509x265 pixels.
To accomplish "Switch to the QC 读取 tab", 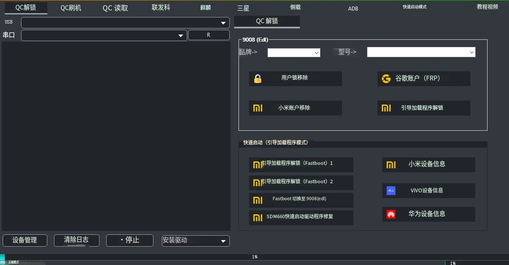I will point(115,8).
